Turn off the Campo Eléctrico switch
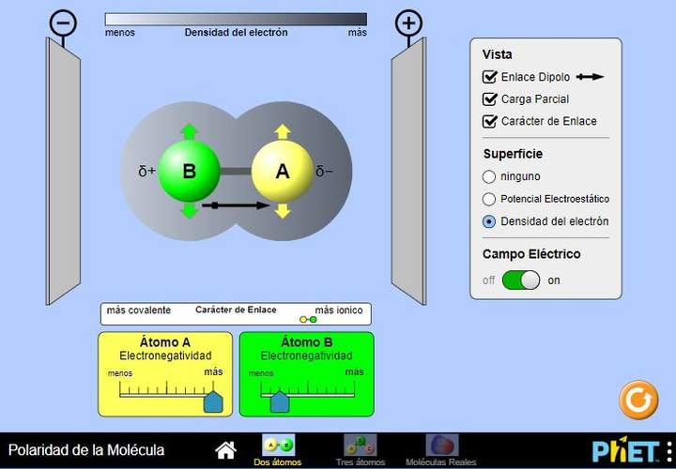Viewport: 676px width, 469px height. [x=521, y=280]
